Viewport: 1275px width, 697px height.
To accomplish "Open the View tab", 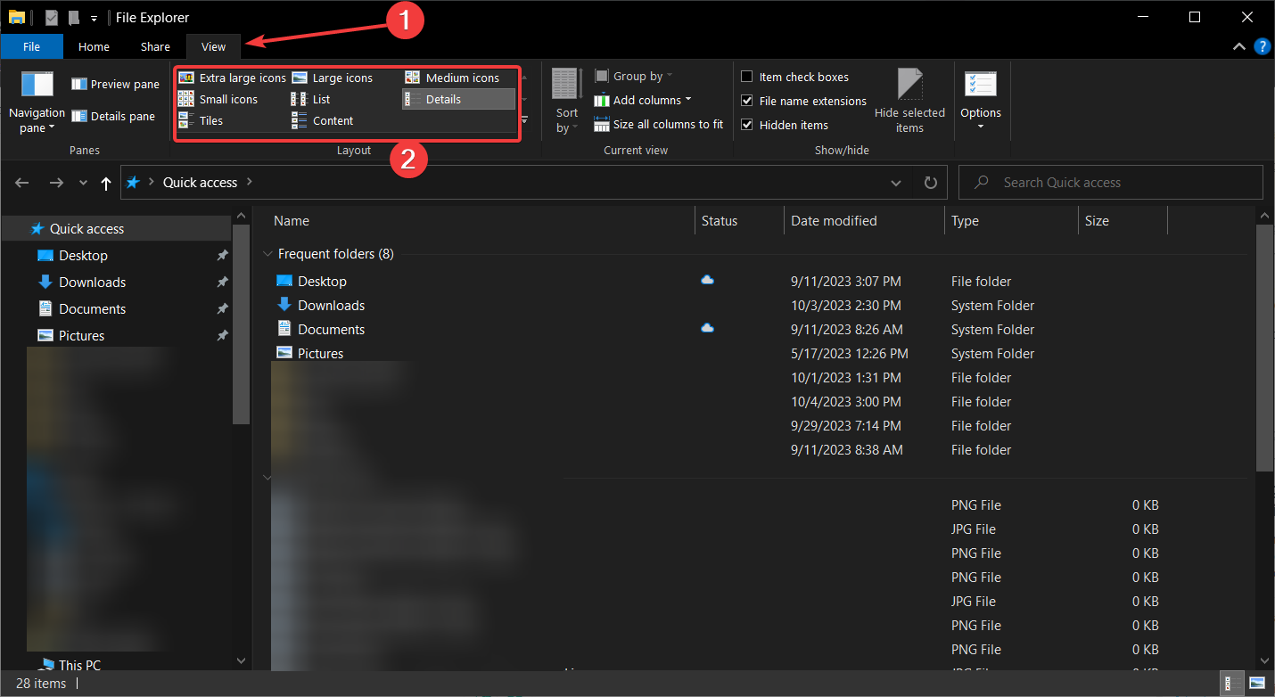I will (x=214, y=47).
